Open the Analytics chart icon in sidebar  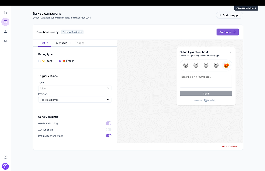click(x=5, y=31)
